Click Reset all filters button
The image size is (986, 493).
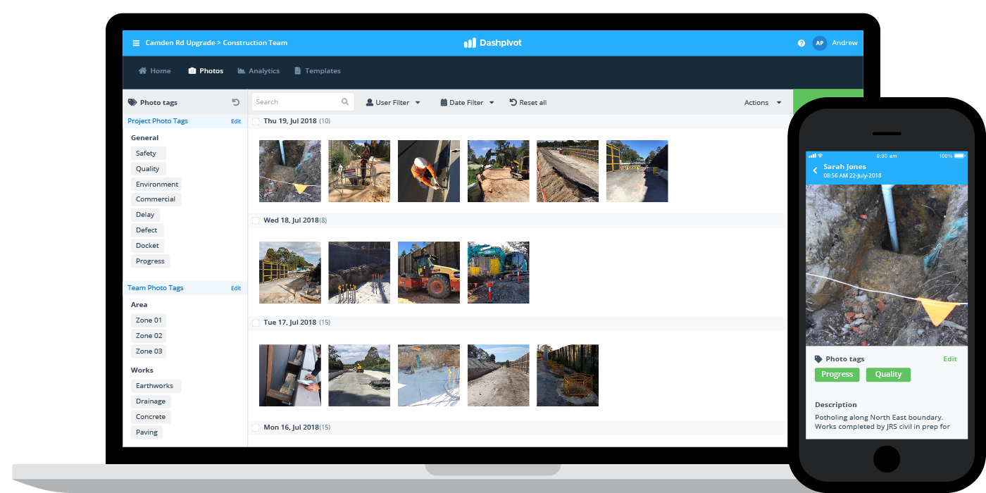528,102
